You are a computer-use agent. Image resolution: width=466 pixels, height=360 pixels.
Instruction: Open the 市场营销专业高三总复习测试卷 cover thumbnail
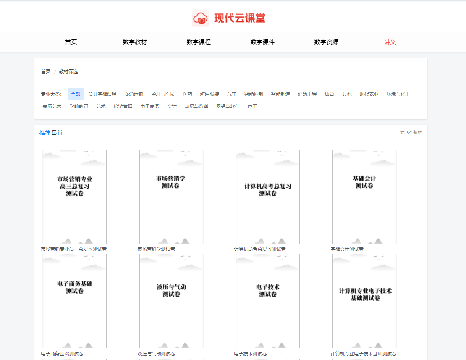pyautogui.click(x=75, y=196)
